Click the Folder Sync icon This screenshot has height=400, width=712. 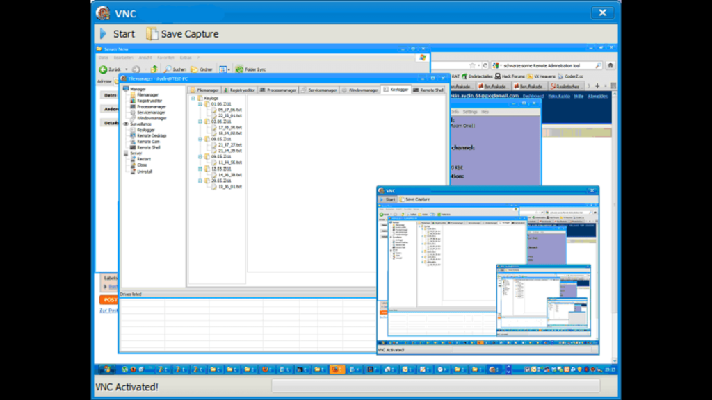point(239,69)
